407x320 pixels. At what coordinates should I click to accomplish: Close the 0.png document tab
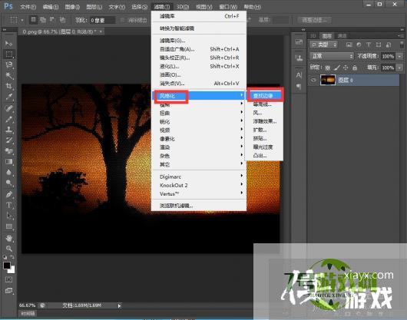[x=101, y=31]
